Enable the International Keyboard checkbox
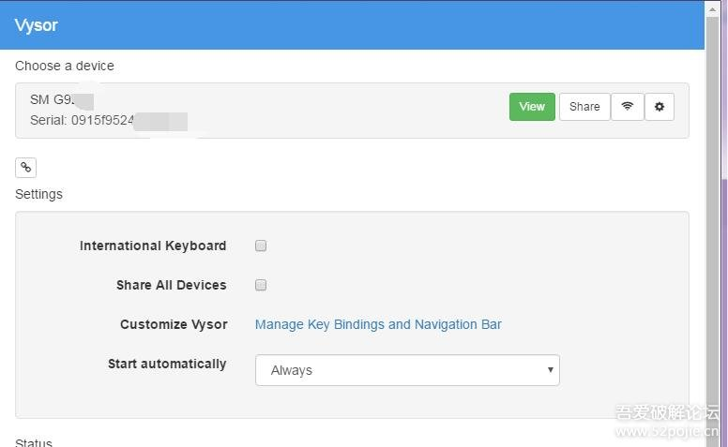This screenshot has height=447, width=728. 261,246
